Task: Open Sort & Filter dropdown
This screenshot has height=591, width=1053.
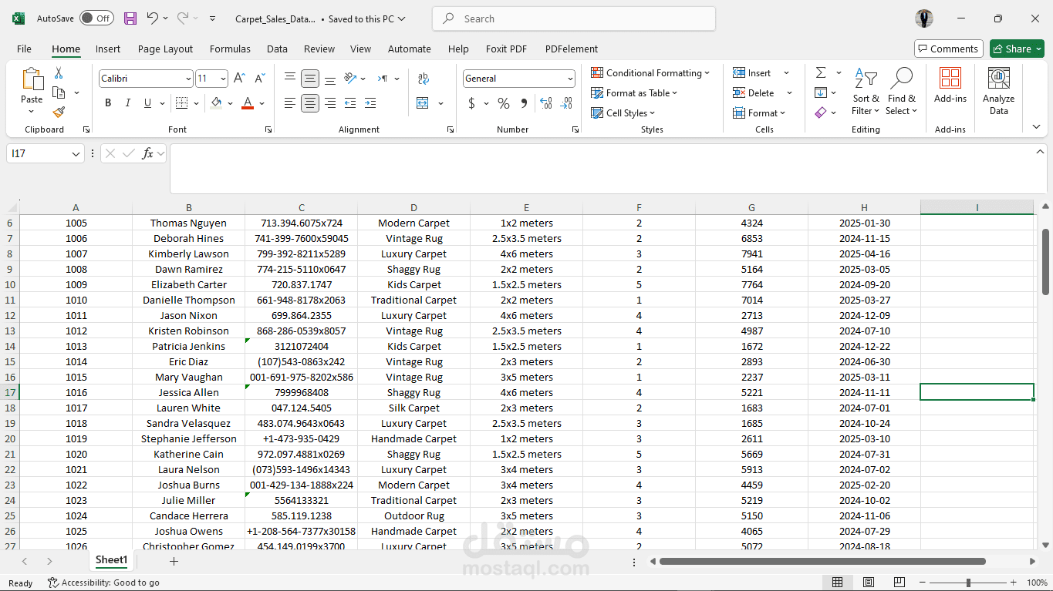Action: pos(866,91)
